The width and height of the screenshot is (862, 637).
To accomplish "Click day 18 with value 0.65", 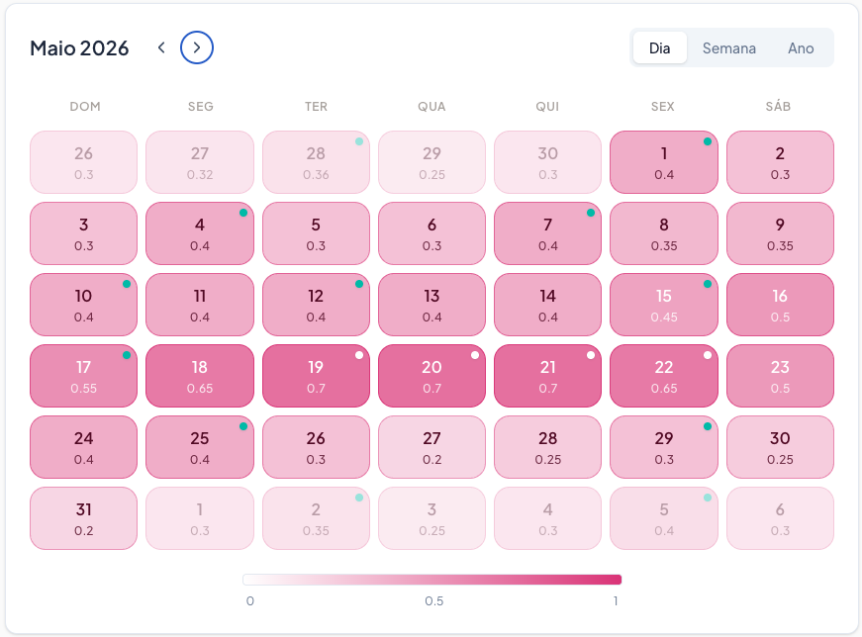I will click(x=200, y=376).
